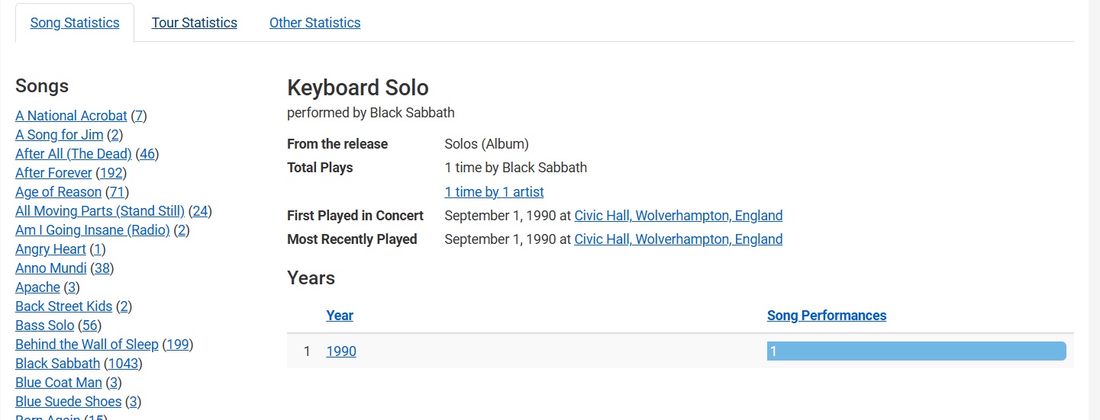Open Behind the Wall of Sleep link
Image resolution: width=1100 pixels, height=420 pixels.
tap(87, 345)
